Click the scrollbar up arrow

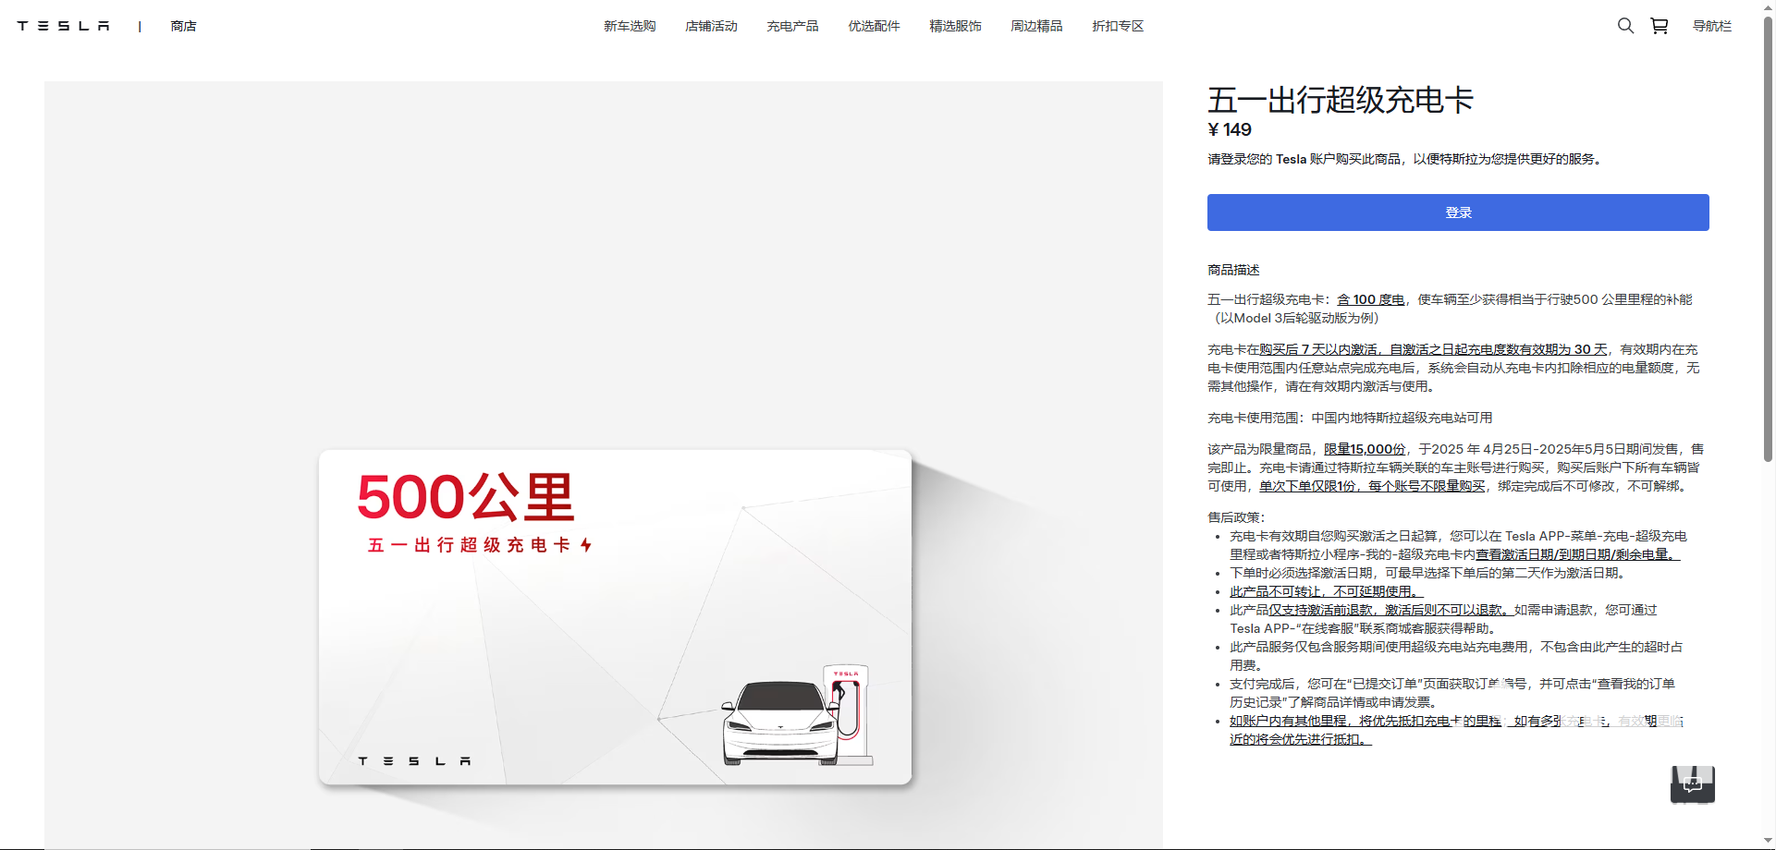(1768, 7)
